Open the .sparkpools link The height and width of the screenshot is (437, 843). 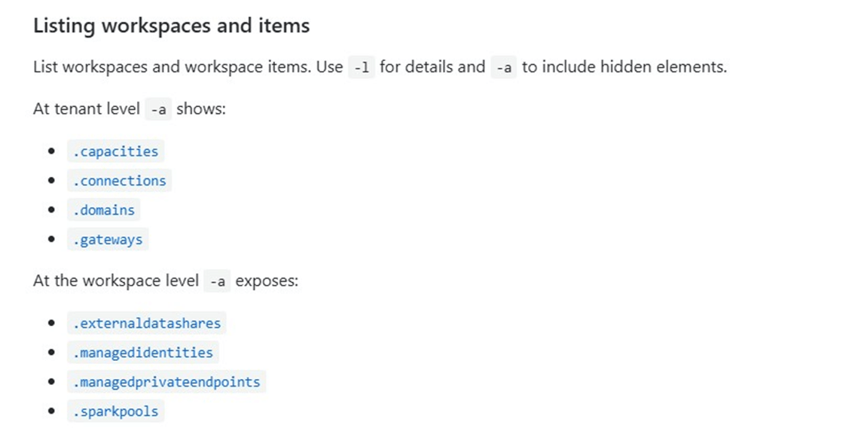(115, 411)
